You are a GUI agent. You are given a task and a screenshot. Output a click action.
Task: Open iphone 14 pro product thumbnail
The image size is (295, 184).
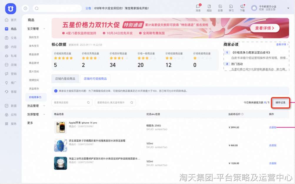[61, 127]
